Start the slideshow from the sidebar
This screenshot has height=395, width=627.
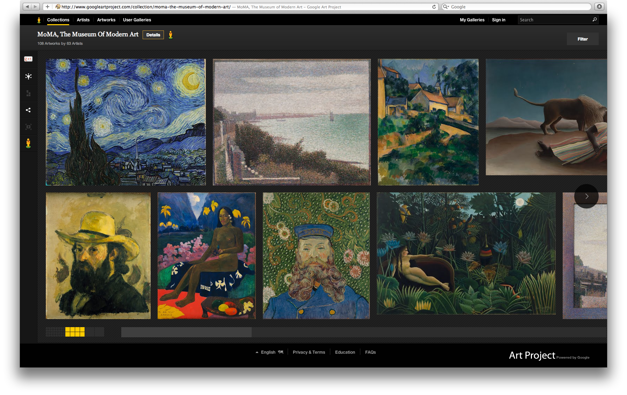click(28, 126)
